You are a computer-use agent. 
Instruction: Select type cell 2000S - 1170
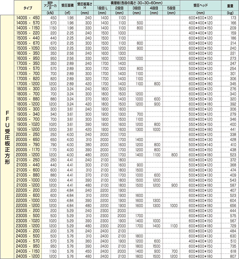[x=27, y=150]
